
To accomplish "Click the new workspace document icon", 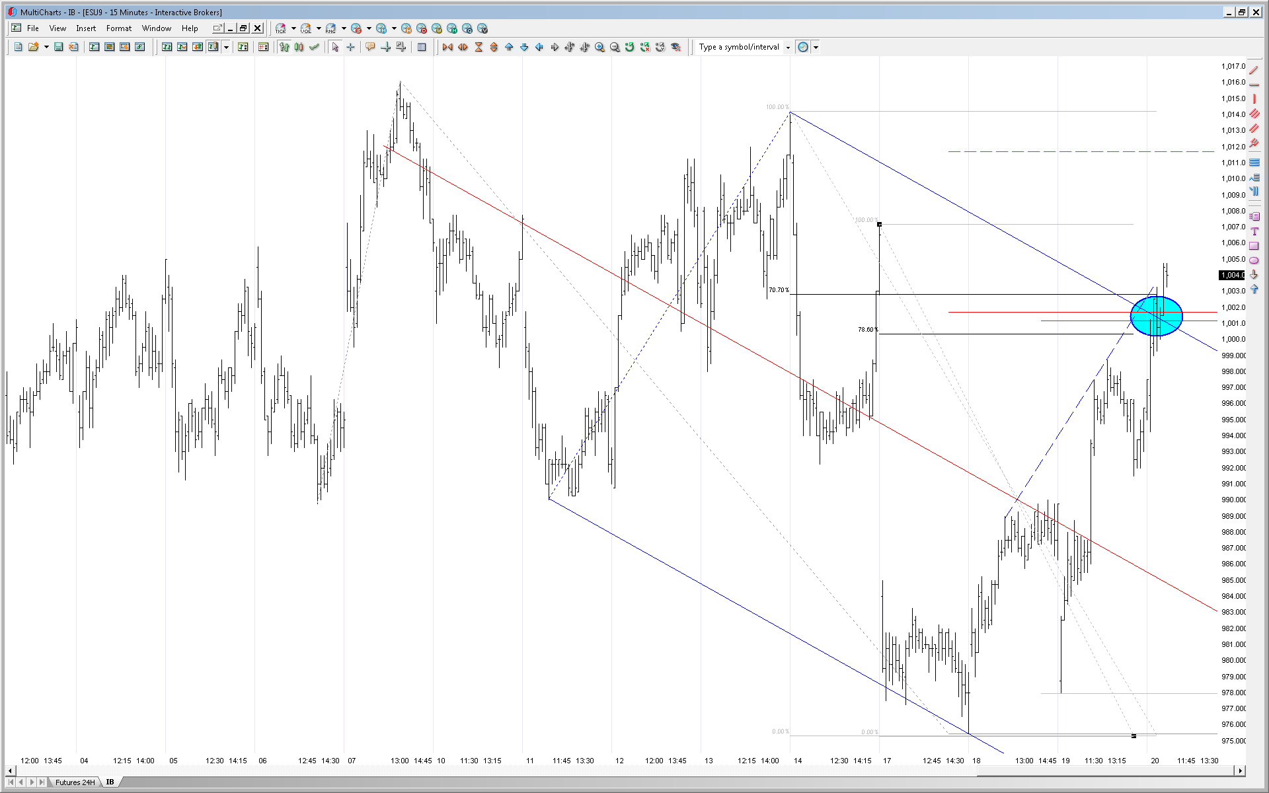I will coord(18,47).
